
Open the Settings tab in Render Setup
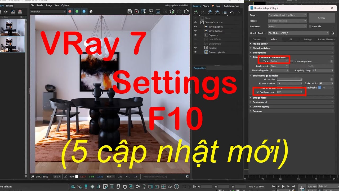[307, 39]
